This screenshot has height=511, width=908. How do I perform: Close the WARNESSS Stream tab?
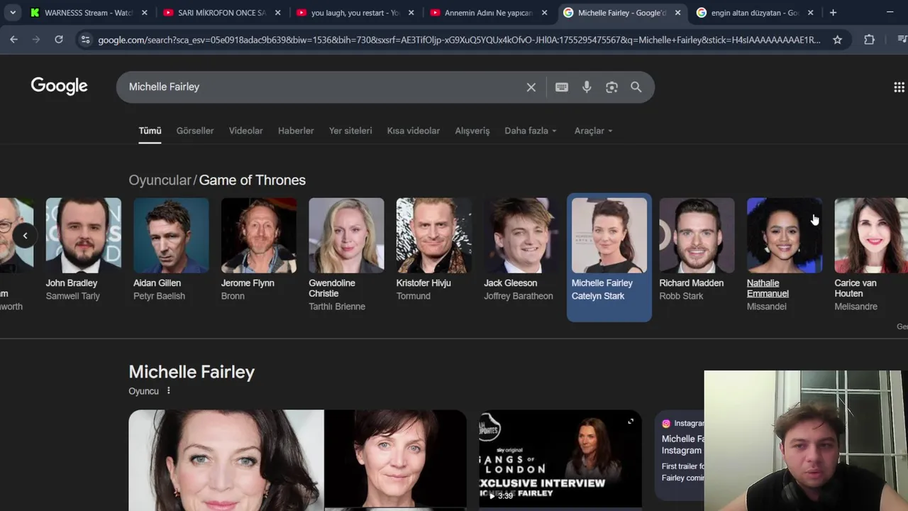(x=145, y=13)
